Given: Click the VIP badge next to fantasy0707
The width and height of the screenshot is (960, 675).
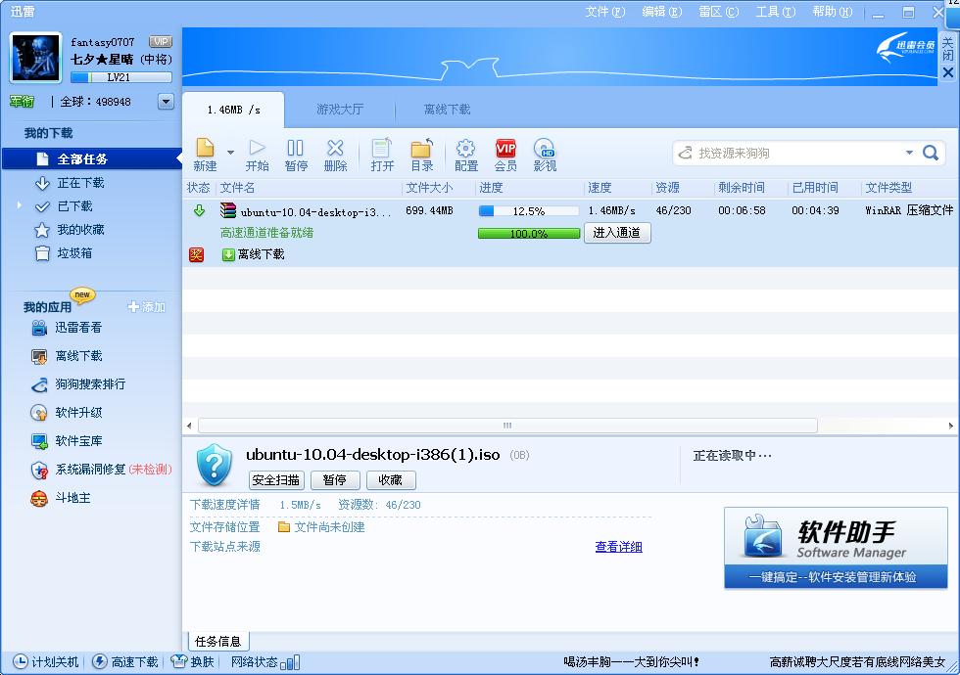Looking at the screenshot, I should tap(161, 41).
